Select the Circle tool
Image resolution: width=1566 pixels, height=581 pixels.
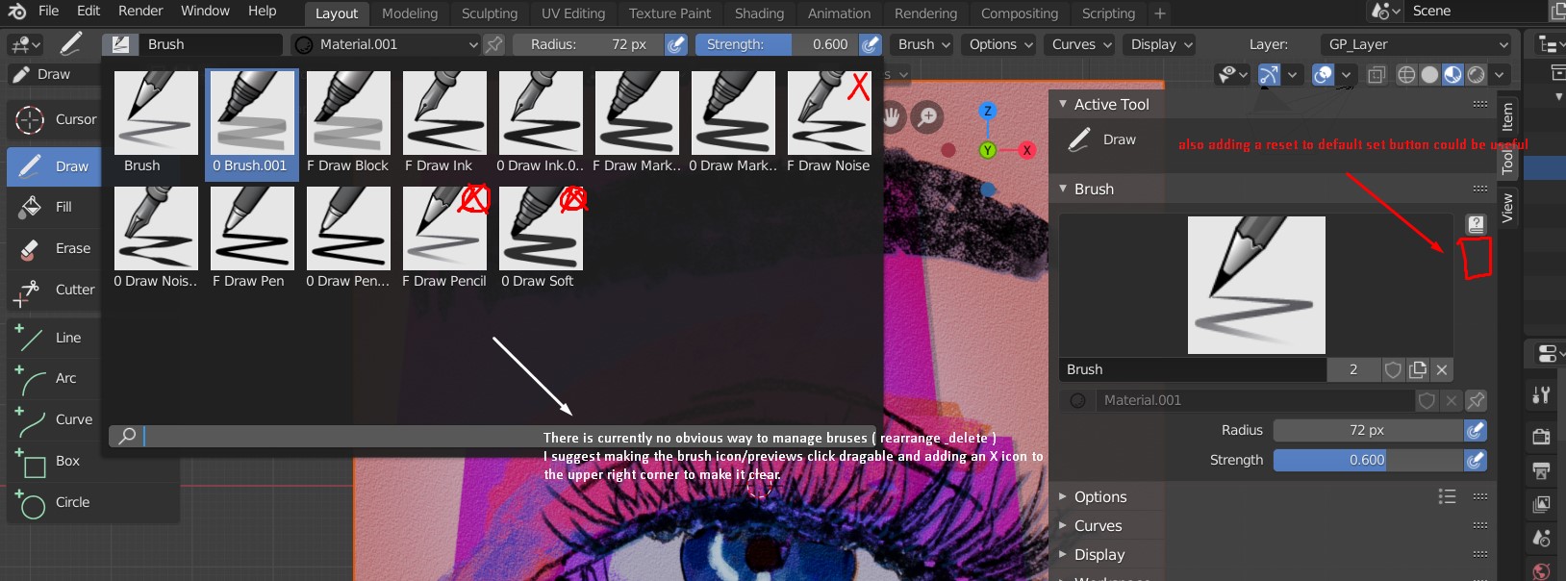click(x=55, y=502)
